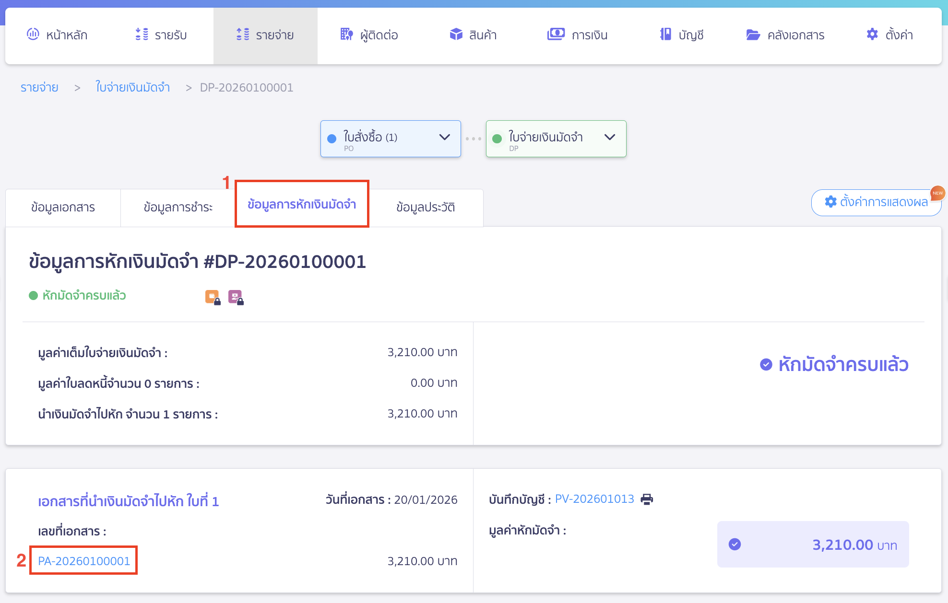Open คลังเอกสาร folder icon
Viewport: 948px width, 603px height.
tap(753, 35)
